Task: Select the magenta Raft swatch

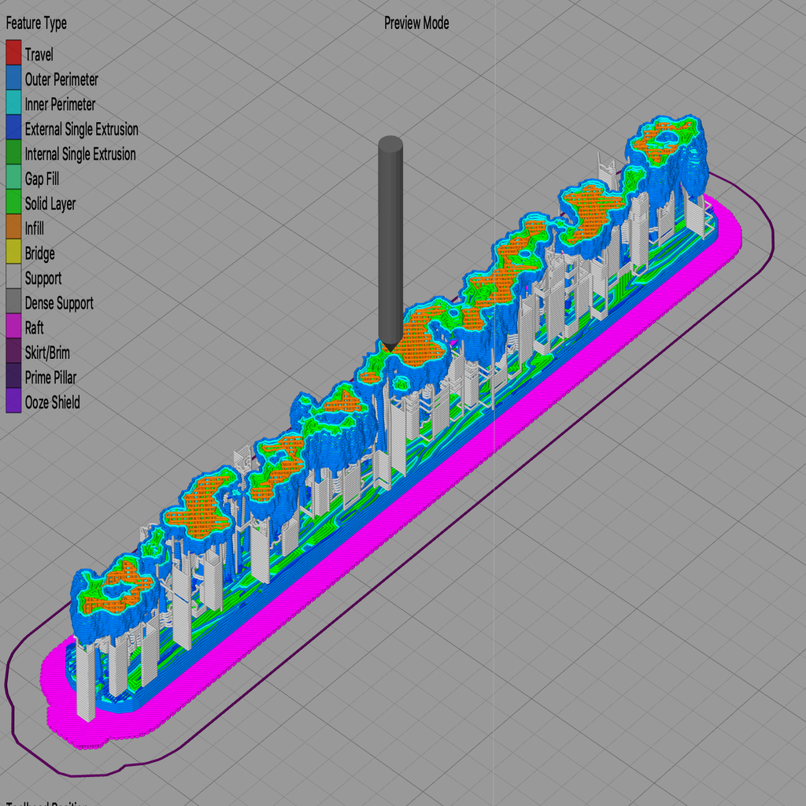Action: [x=13, y=326]
